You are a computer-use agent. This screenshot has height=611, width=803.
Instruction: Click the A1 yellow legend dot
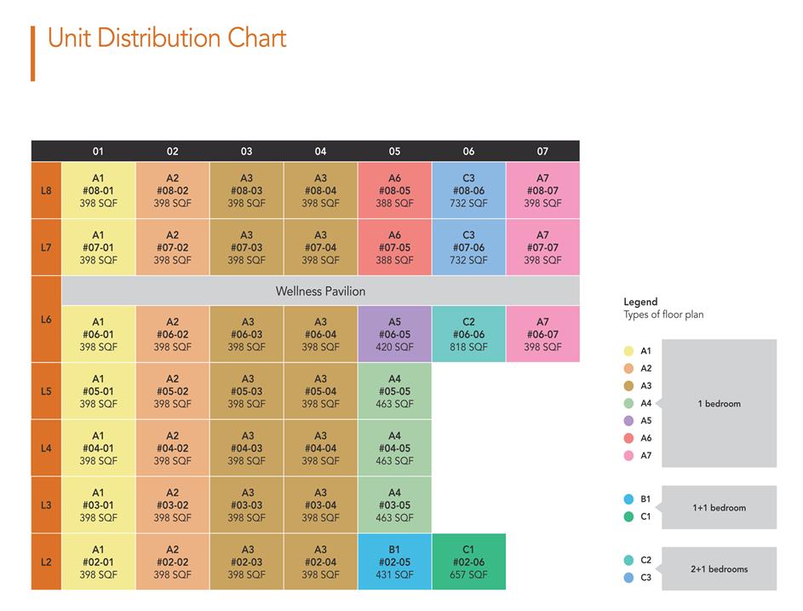tap(628, 351)
